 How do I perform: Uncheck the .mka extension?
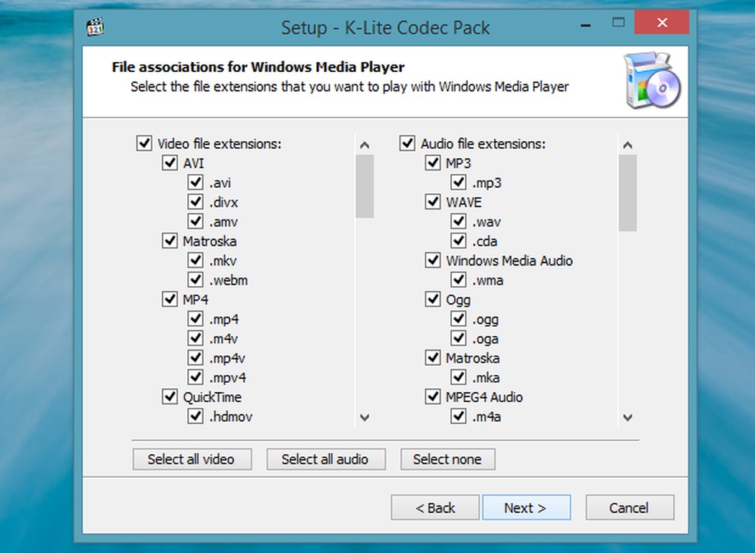458,377
